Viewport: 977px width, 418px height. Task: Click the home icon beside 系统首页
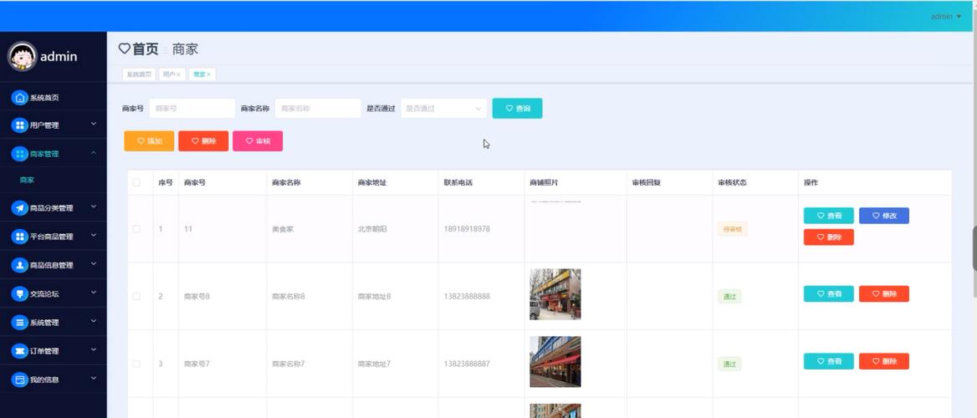coord(20,98)
